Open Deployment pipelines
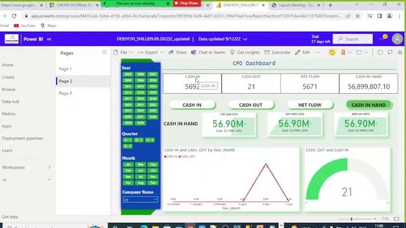Screen dimensions: 406x228 [x=23, y=138]
